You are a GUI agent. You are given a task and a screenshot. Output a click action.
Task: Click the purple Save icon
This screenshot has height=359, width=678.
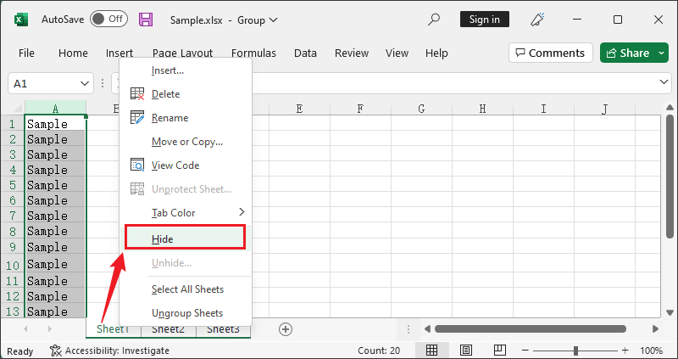146,20
